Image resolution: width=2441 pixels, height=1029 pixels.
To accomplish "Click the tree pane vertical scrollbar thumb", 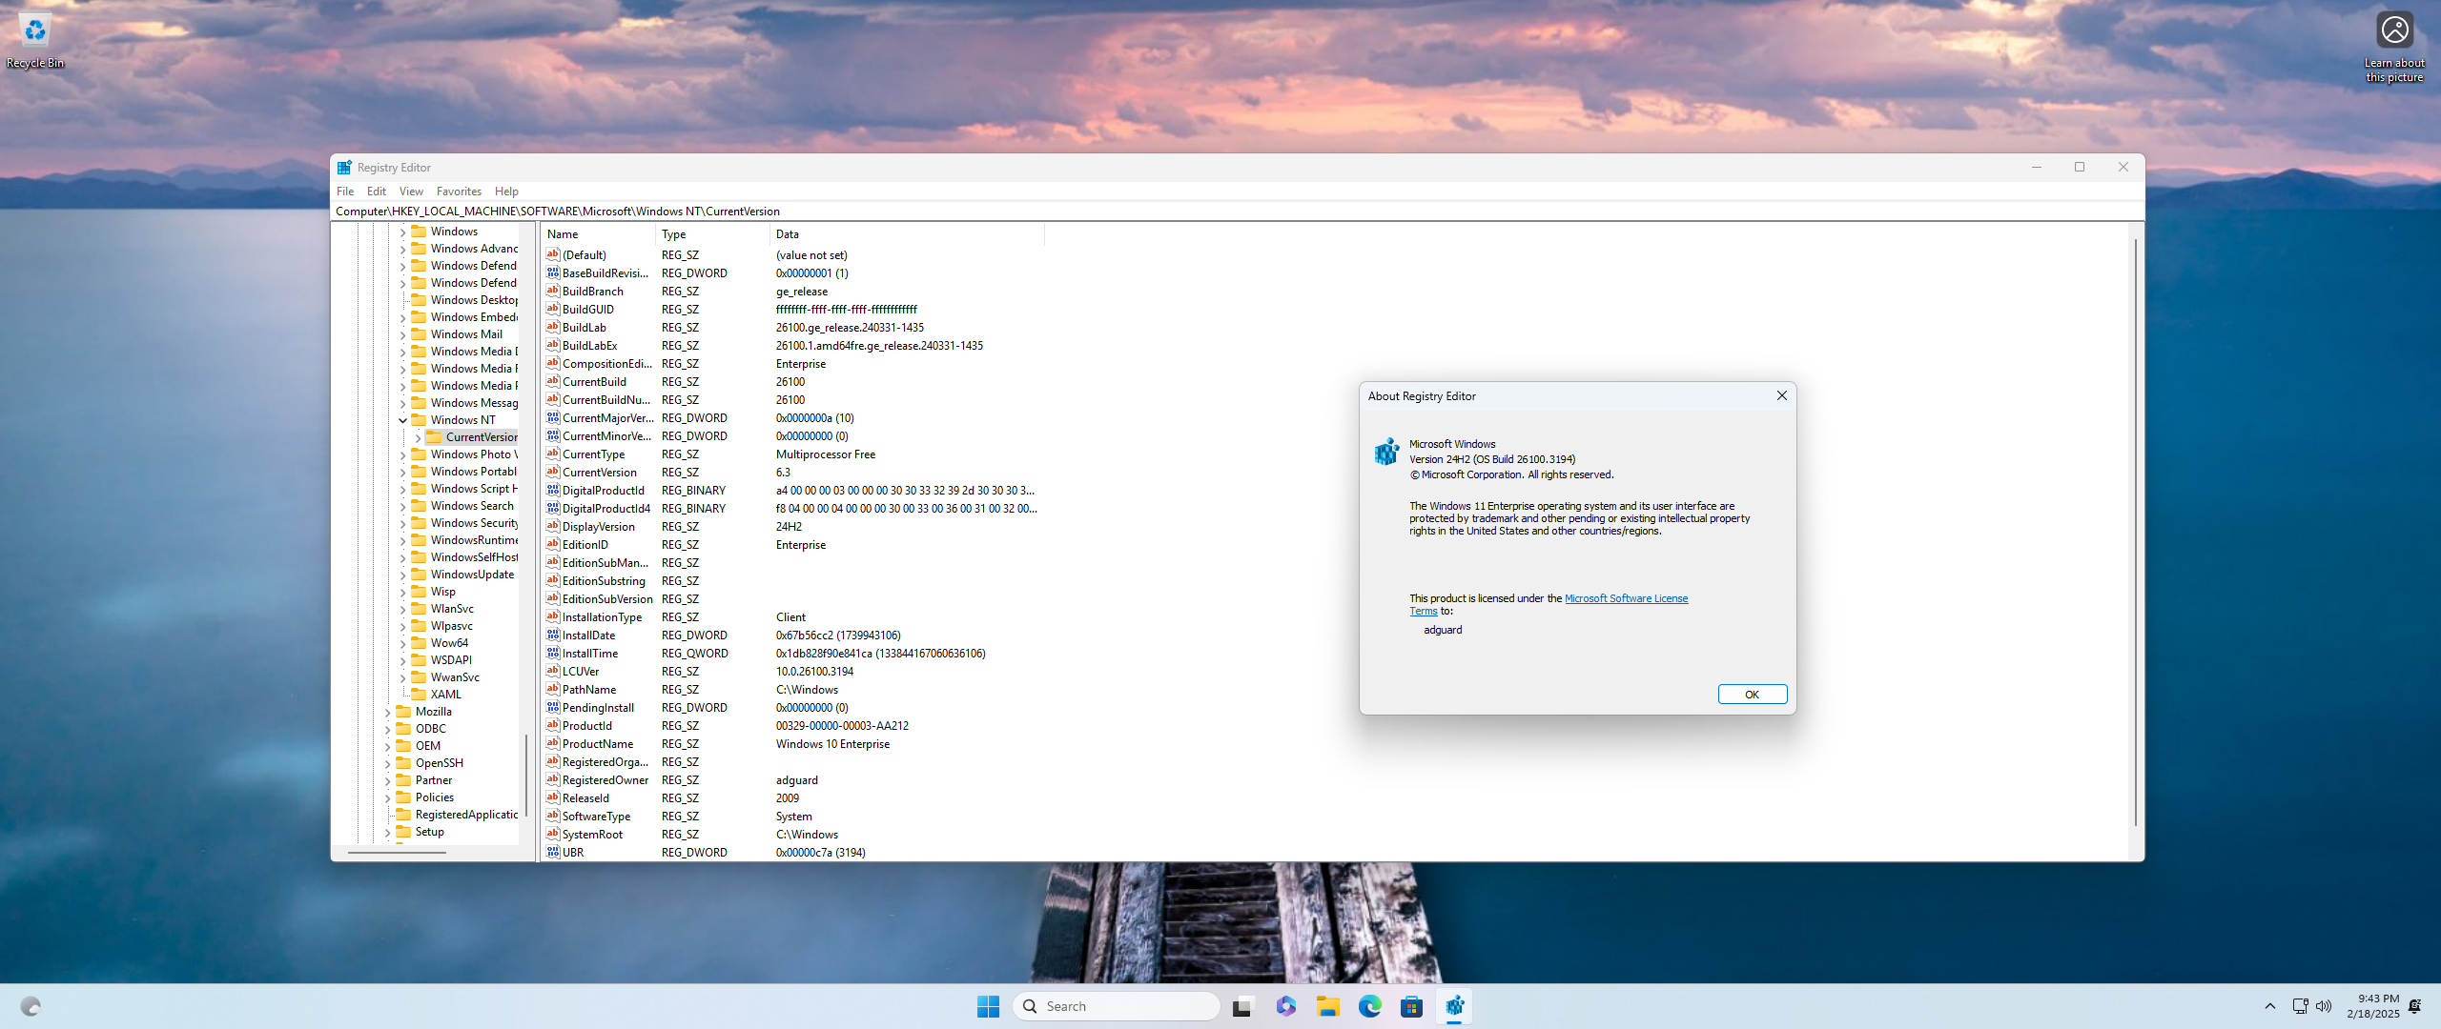I will pos(525,775).
